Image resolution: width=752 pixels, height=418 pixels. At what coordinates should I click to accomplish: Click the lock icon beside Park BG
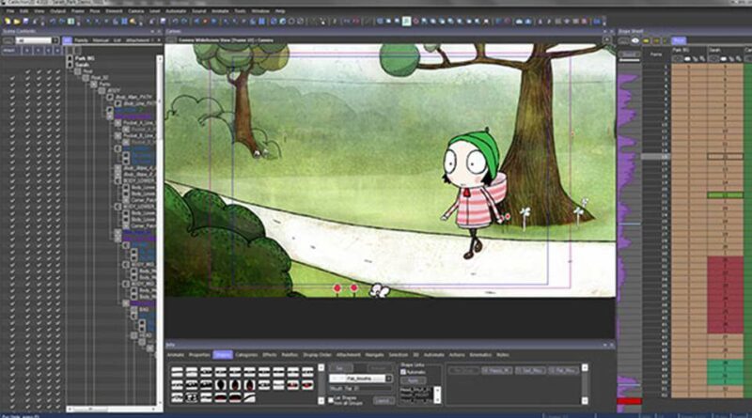tap(70, 58)
